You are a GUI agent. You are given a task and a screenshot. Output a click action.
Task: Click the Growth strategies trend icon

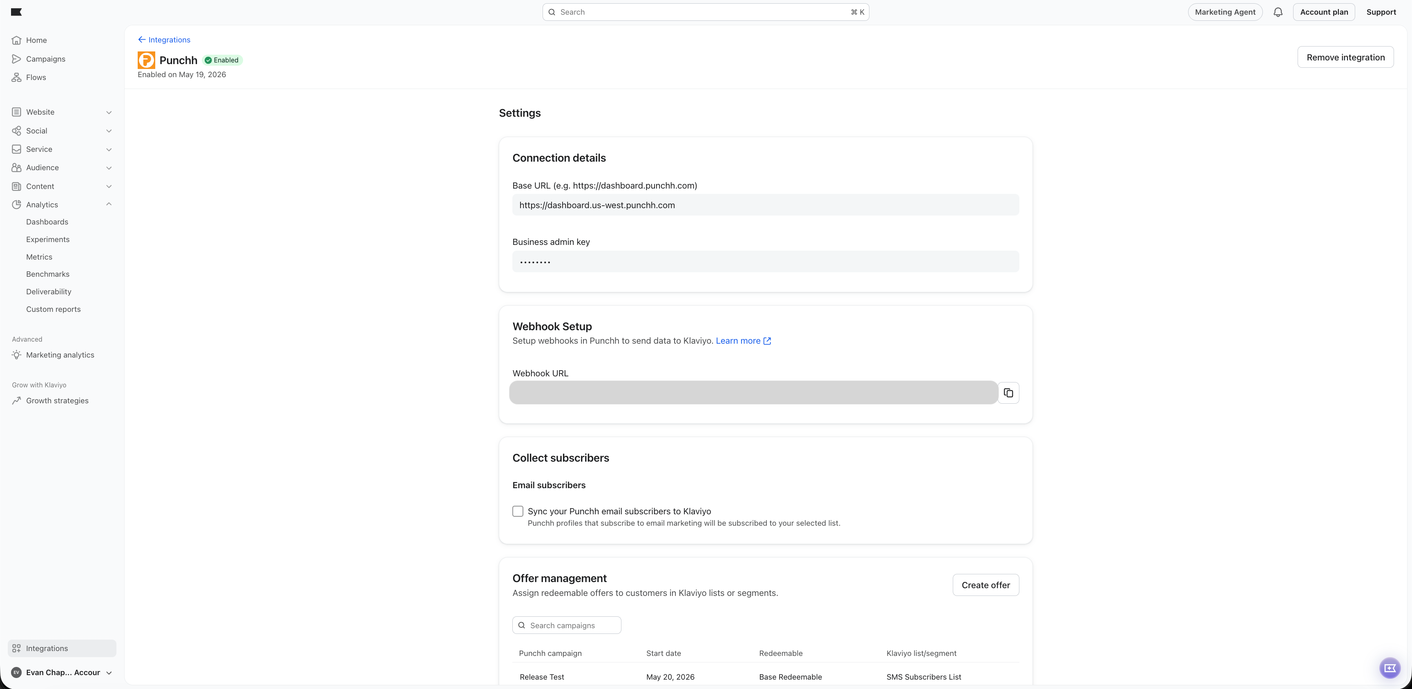(x=16, y=400)
